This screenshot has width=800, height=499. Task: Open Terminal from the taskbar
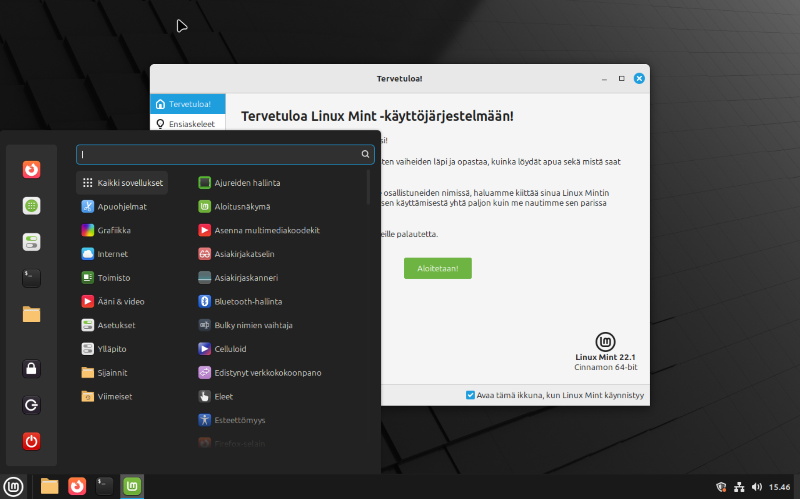[105, 486]
